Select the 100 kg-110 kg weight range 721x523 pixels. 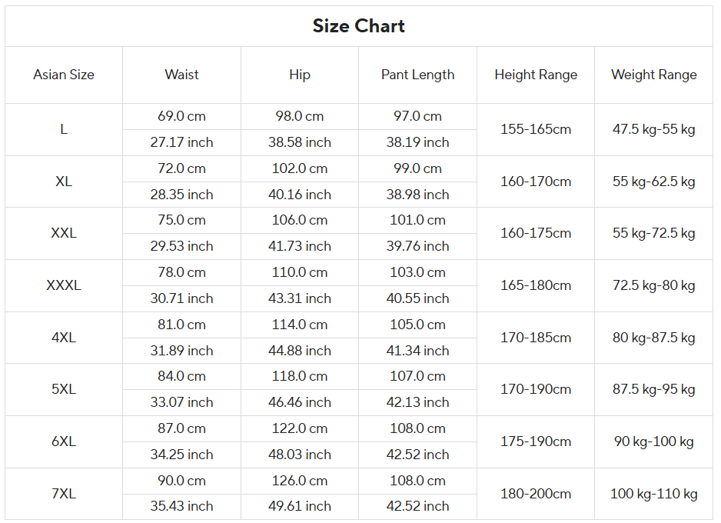[654, 494]
